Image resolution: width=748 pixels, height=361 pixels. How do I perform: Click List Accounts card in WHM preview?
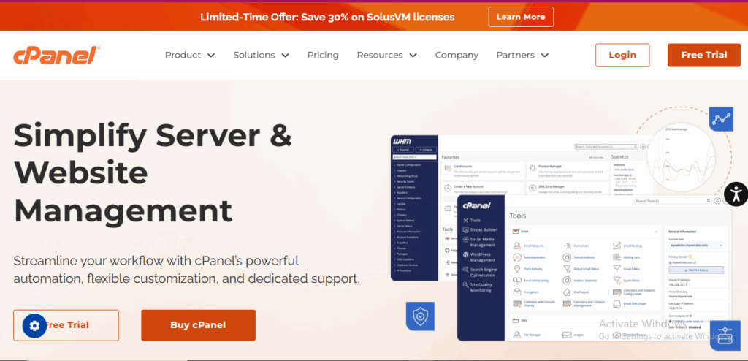coord(483,170)
